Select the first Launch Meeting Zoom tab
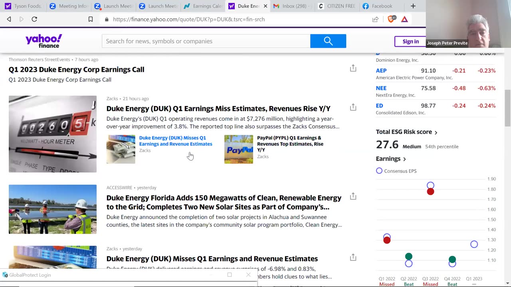Screen dimensions: 511x287 click(x=113, y=6)
